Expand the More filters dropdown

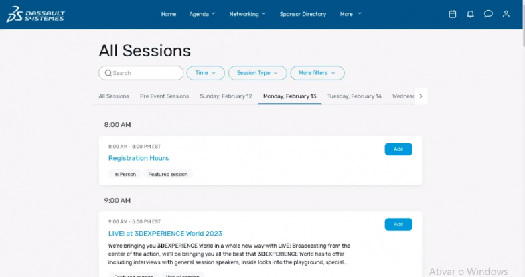pyautogui.click(x=317, y=73)
